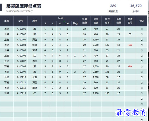Enable the mark checkbox for A-10008
This screenshot has height=121, width=149.
[x=141, y=67]
